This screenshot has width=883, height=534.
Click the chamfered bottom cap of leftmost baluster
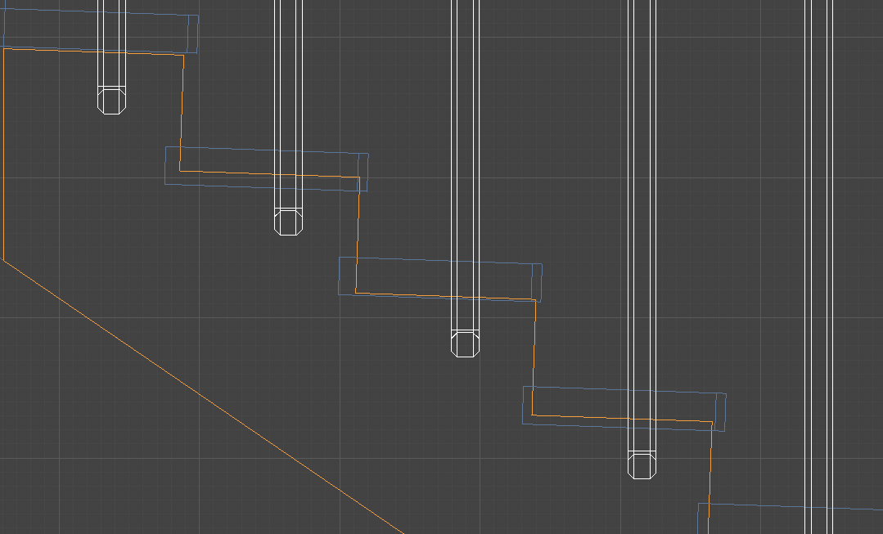point(112,101)
